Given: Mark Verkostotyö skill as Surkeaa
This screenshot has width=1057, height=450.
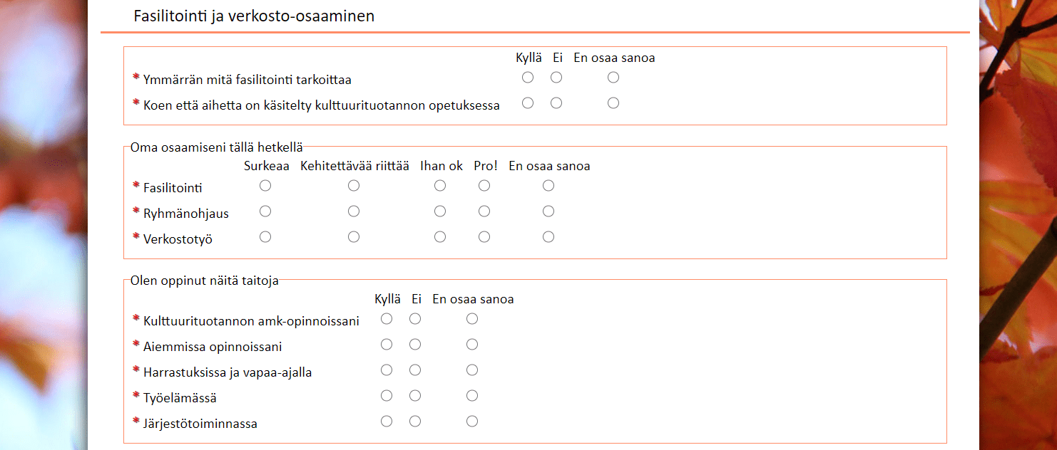Looking at the screenshot, I should [265, 237].
